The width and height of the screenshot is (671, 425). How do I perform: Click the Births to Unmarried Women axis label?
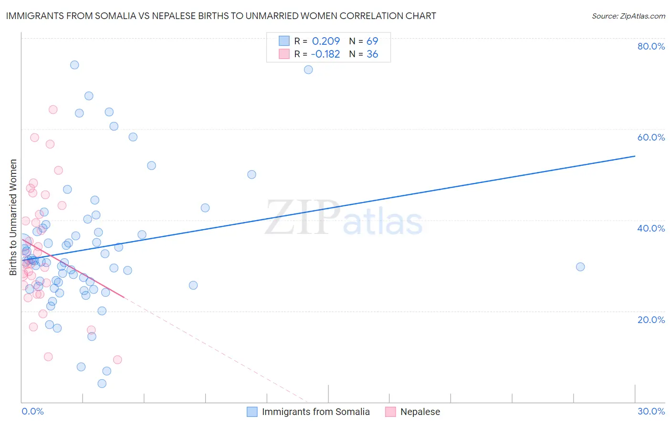click(x=13, y=217)
